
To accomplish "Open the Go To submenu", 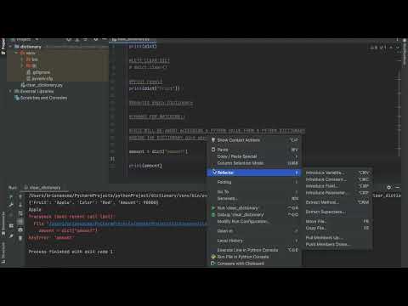I will 254,192.
